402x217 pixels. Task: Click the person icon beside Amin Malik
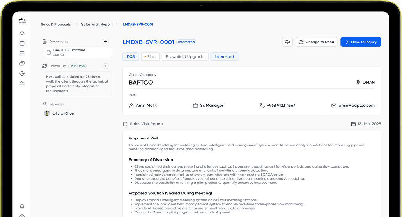131,105
